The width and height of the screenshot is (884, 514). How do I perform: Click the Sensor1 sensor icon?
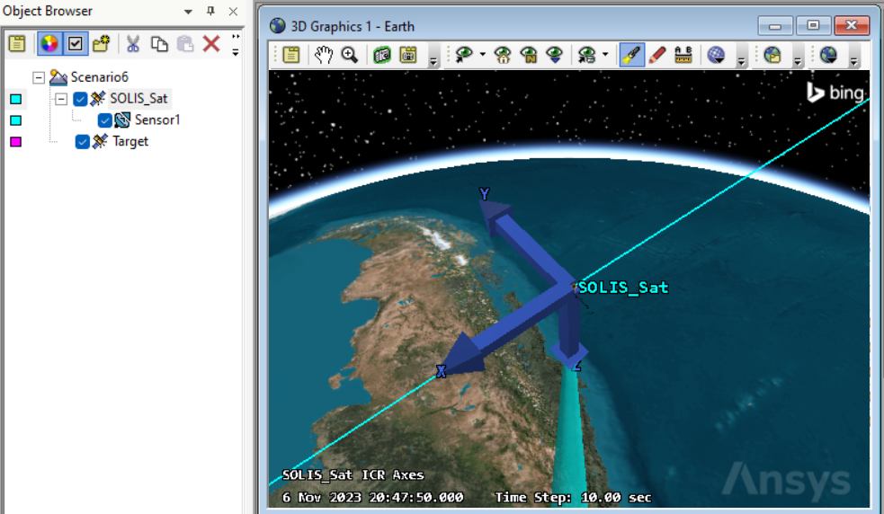(x=122, y=120)
